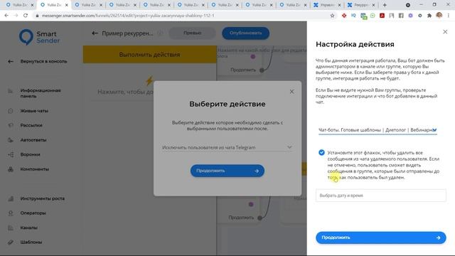Click the Воронки funnel icon
This screenshot has height=256, width=455.
11,154
